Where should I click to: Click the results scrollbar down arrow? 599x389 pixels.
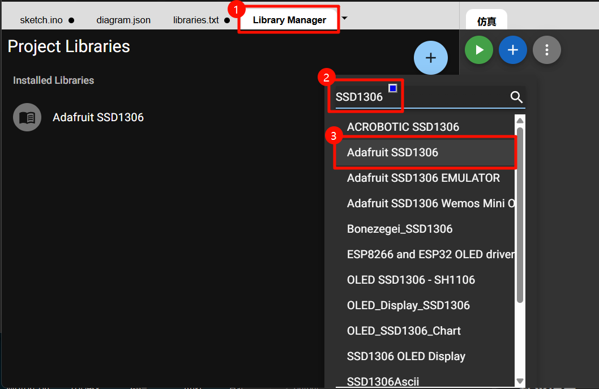point(520,381)
